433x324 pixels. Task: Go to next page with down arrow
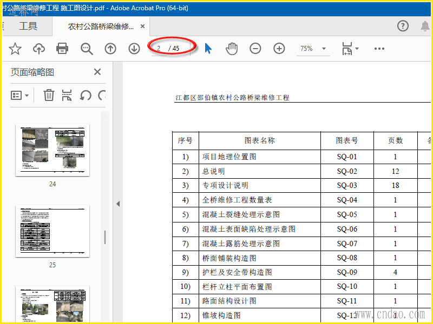click(x=134, y=49)
